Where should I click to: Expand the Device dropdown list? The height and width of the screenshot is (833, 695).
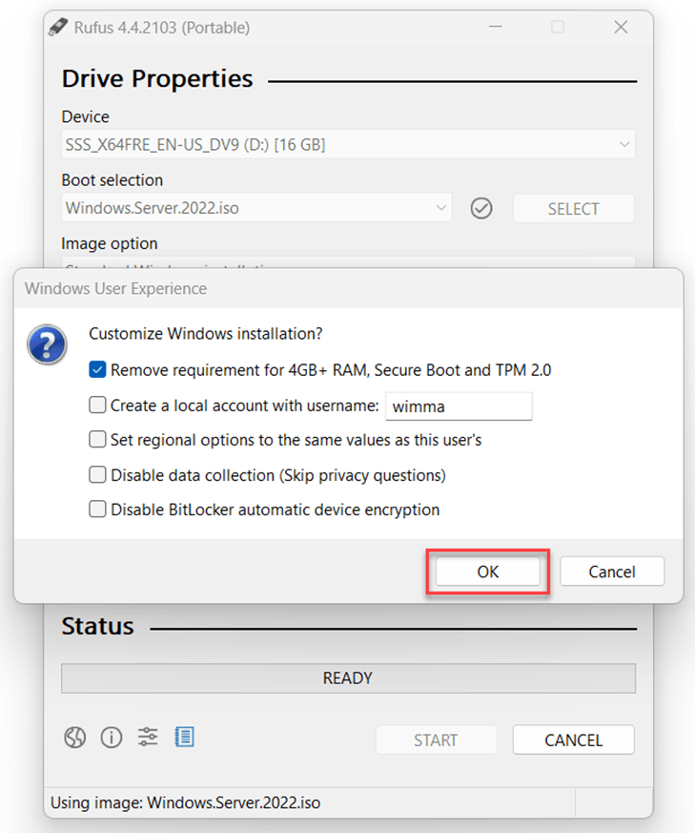[x=348, y=145]
